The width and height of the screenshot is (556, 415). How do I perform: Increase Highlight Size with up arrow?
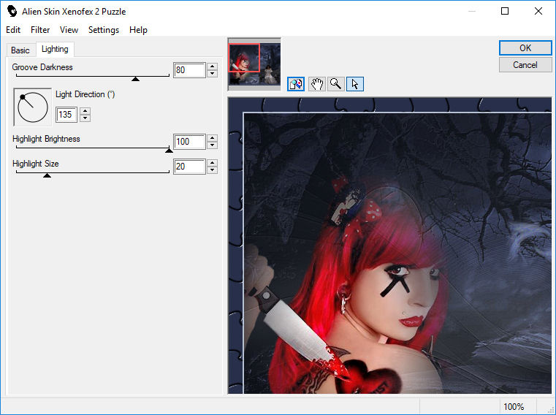[212, 163]
